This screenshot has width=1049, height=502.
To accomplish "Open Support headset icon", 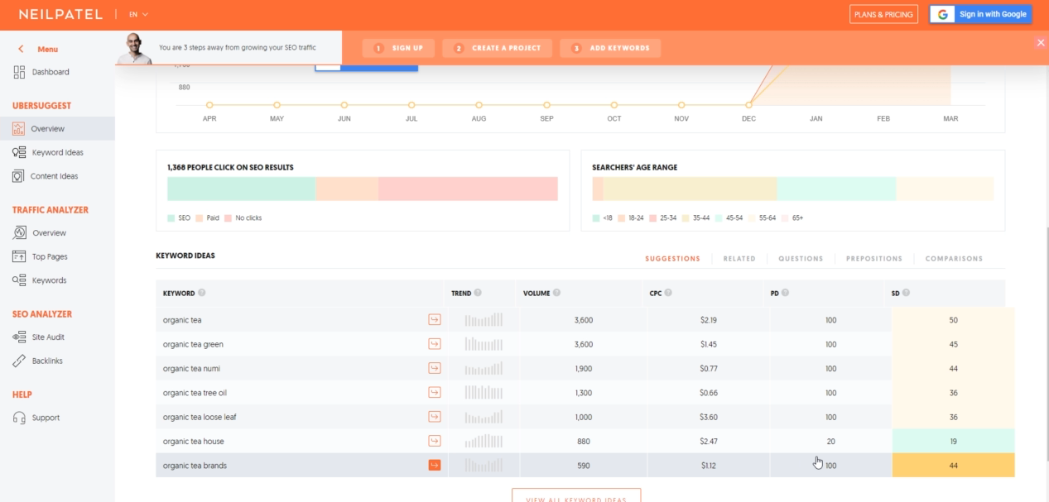I will (19, 418).
